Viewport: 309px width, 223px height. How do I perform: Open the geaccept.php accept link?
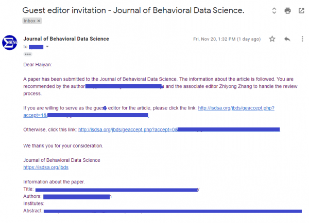236,108
